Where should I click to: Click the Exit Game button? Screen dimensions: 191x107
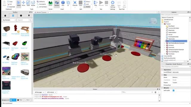[x=124, y=4]
